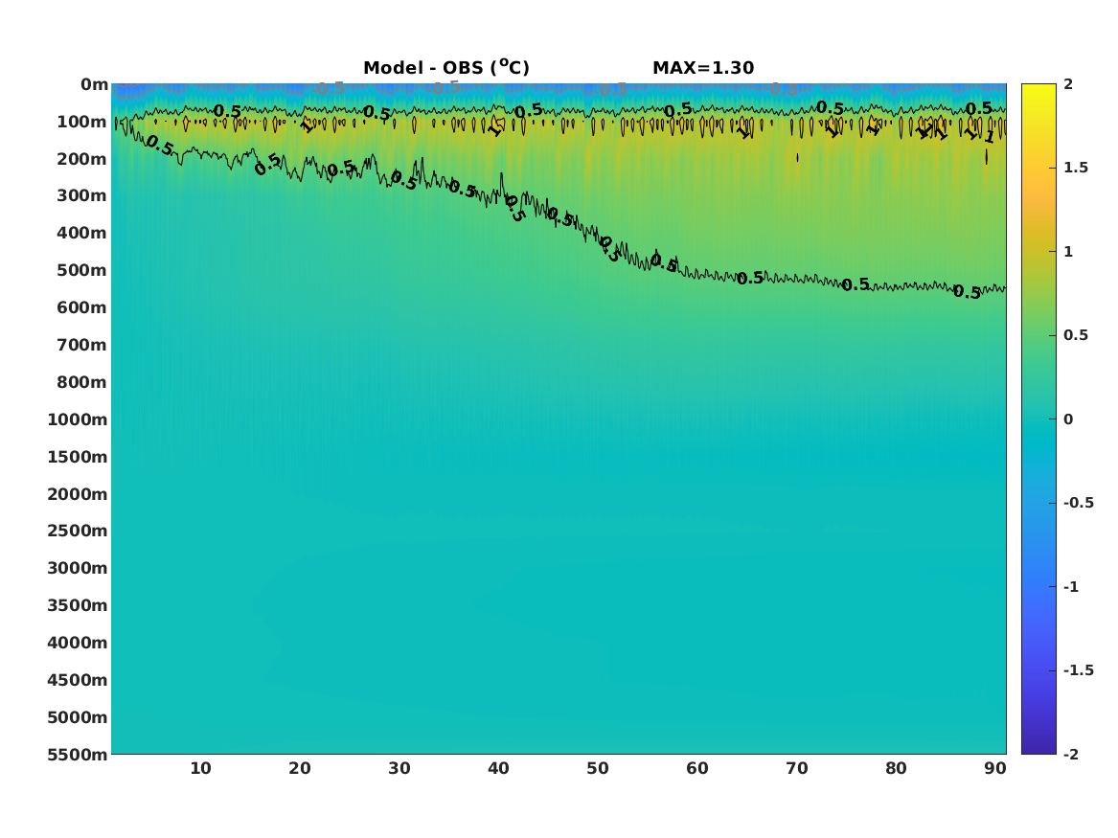This screenshot has height=838, width=1118.
Task: Click the "1500m" depth axis label
Action: tap(78, 457)
